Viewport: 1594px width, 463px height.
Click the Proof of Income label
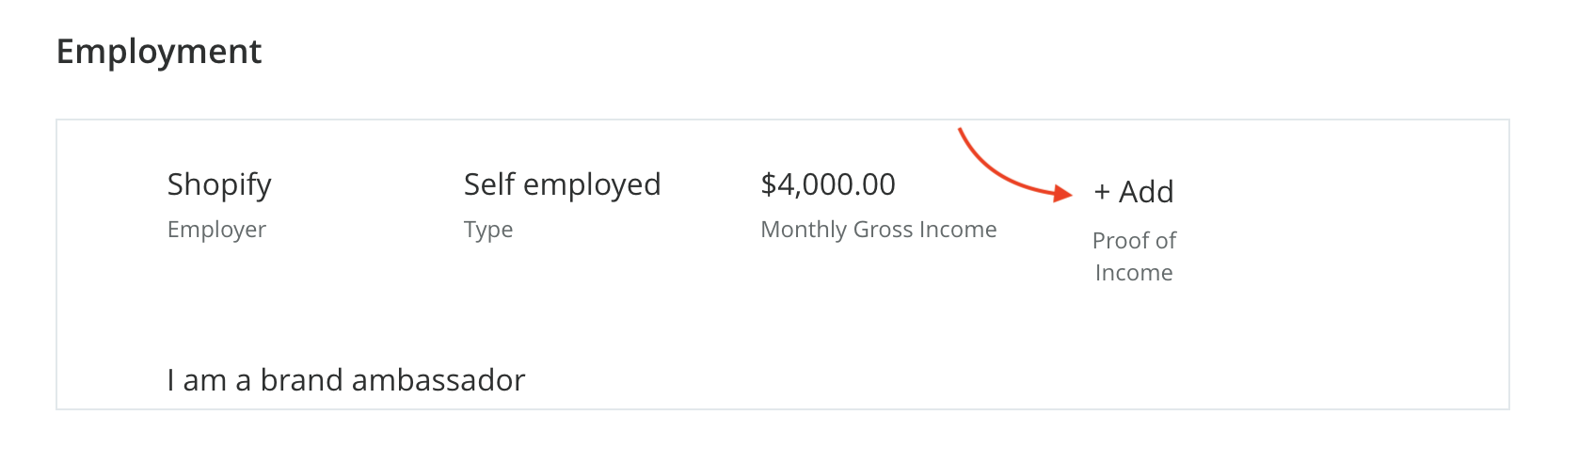pos(1134,256)
